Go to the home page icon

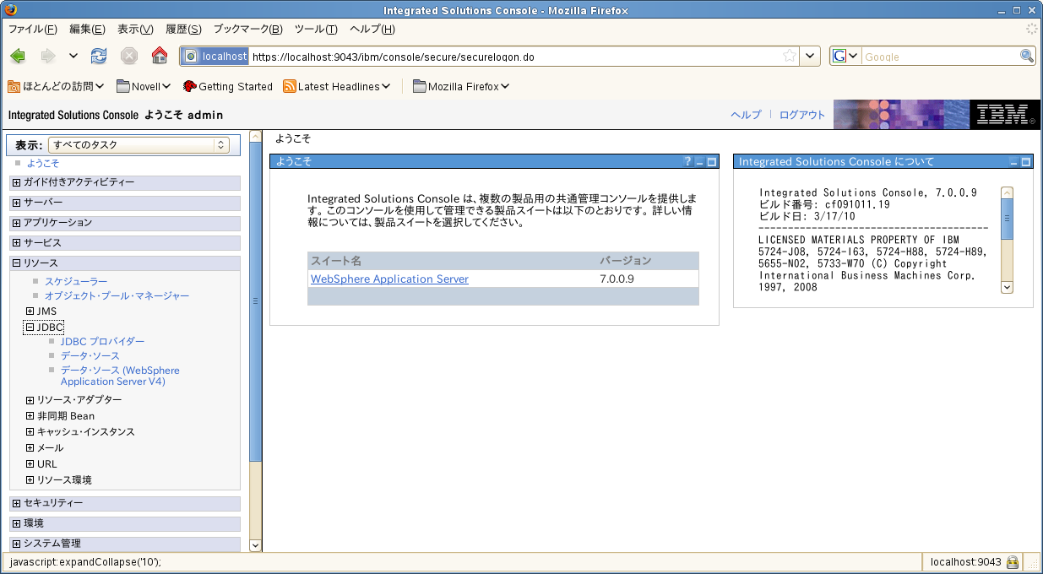[159, 57]
